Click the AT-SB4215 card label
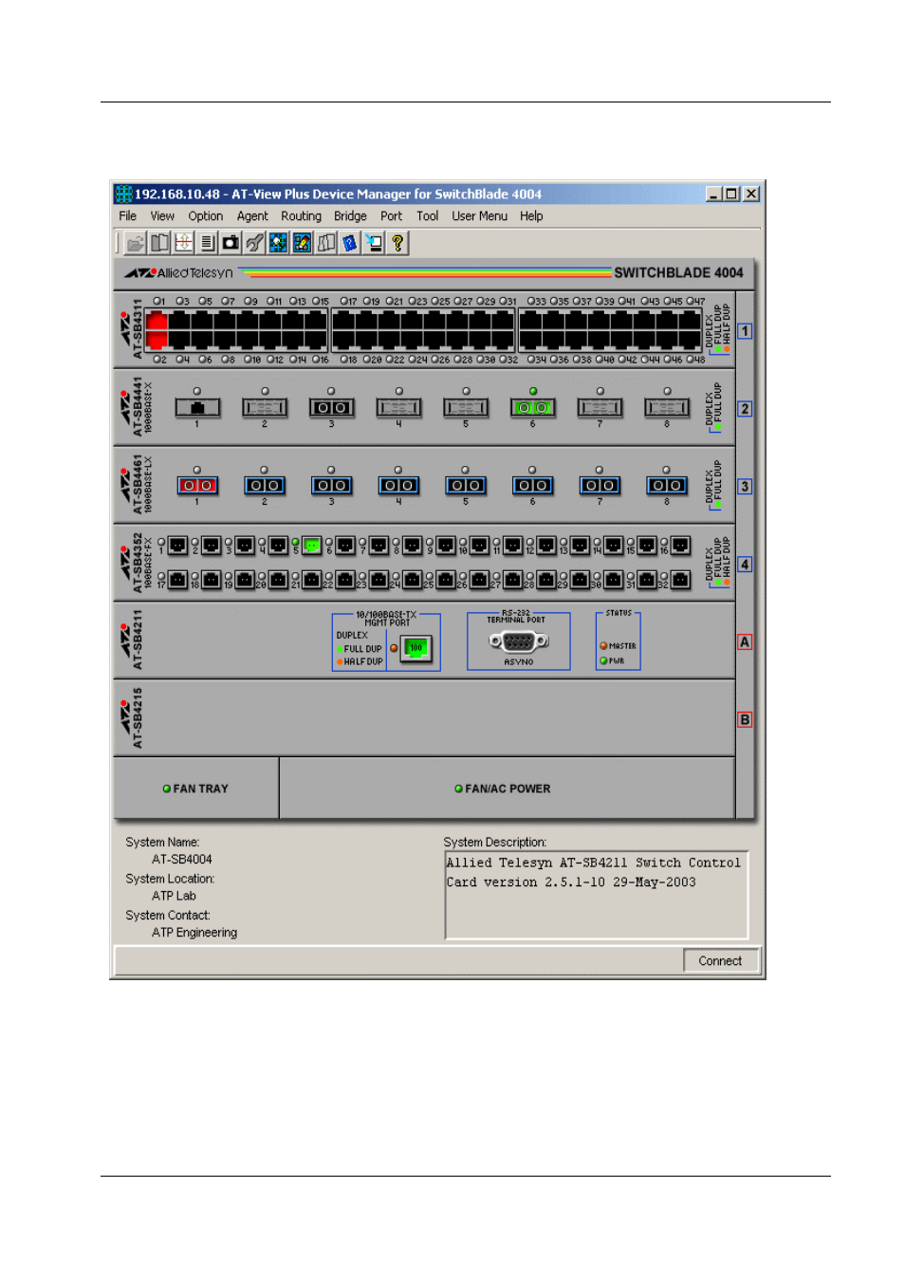This screenshot has width=905, height=1281. tap(139, 718)
